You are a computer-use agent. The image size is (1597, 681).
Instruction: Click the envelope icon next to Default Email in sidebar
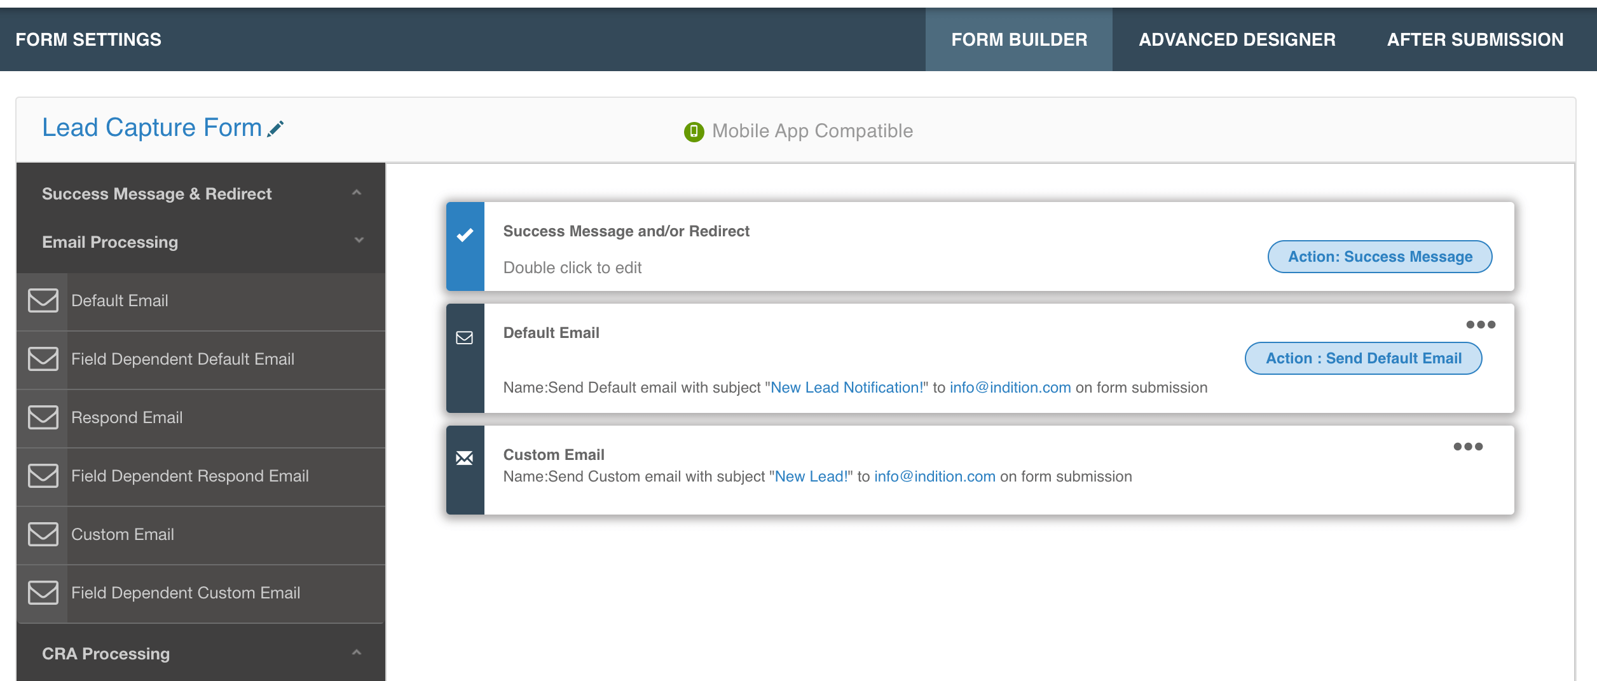[43, 300]
